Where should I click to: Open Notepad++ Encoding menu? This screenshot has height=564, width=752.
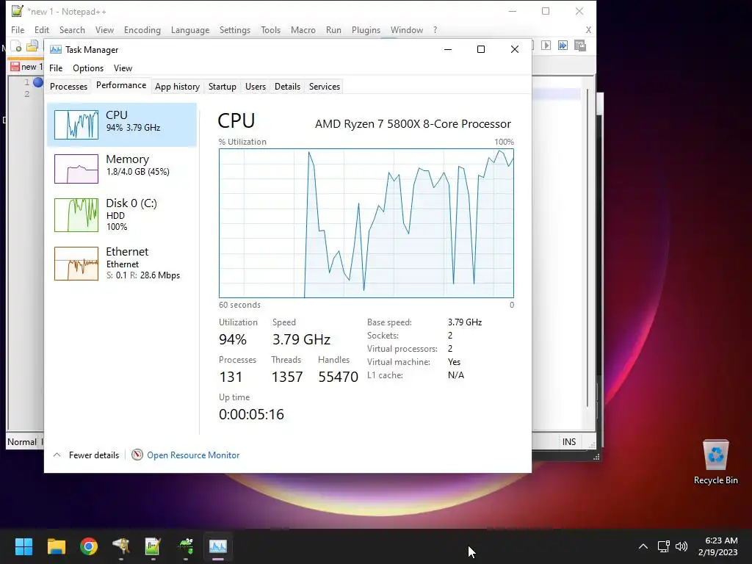pyautogui.click(x=142, y=29)
